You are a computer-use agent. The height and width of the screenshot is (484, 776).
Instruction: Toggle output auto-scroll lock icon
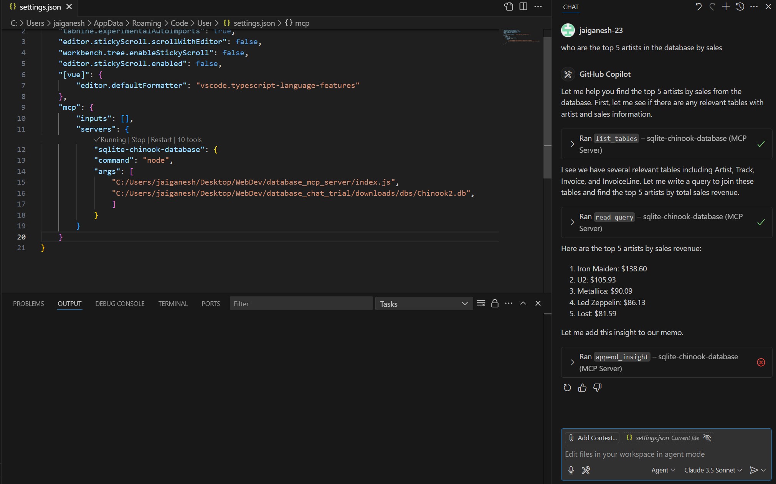[x=495, y=304]
